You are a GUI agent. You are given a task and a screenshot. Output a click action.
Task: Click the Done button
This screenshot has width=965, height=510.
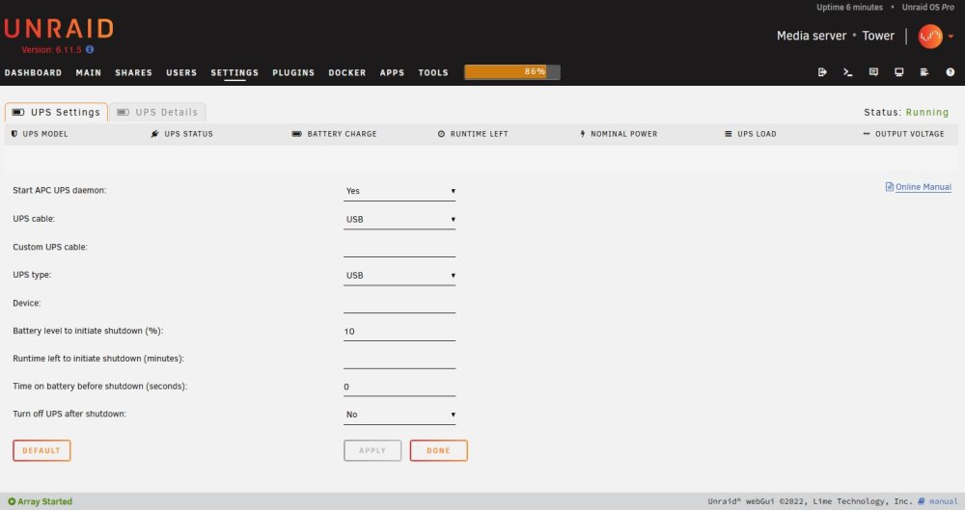click(439, 450)
